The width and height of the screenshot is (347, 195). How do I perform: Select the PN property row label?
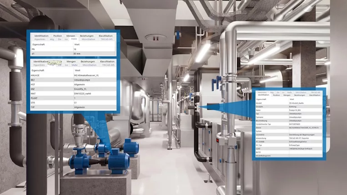33,49
